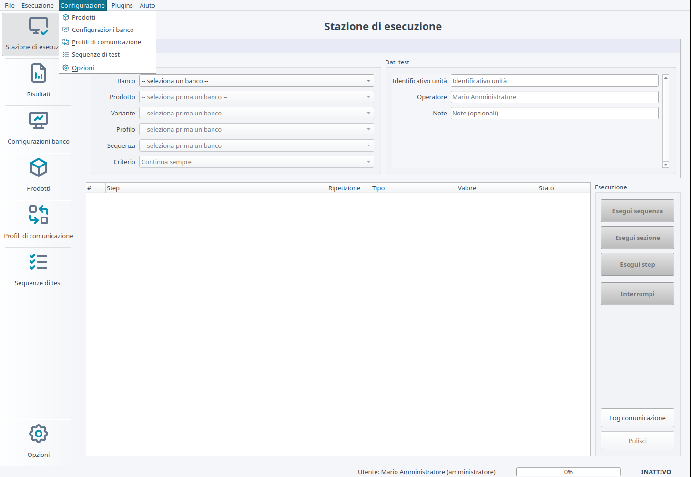Click the Dati test scrollbar up arrow
Viewport: 691px width, 477px height.
tap(666, 78)
